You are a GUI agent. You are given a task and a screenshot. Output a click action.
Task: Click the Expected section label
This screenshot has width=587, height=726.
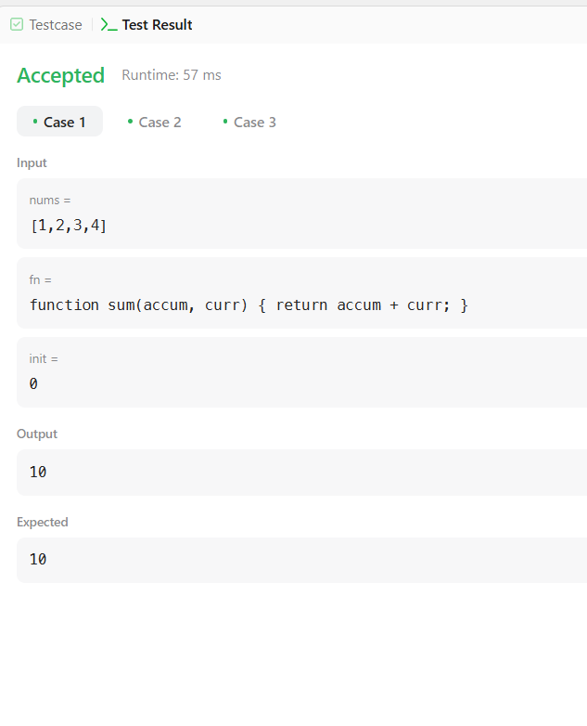pyautogui.click(x=43, y=523)
